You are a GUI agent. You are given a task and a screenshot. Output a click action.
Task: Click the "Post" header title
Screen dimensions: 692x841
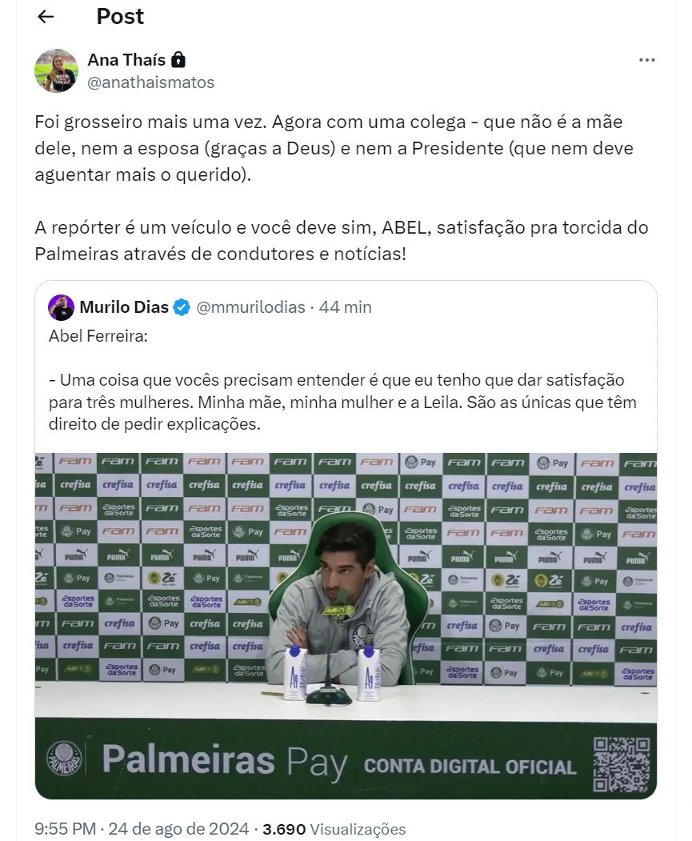pyautogui.click(x=120, y=17)
